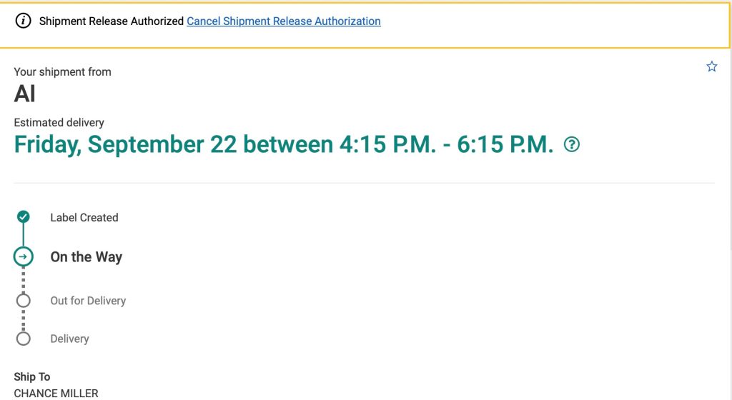Click the Out for Delivery step label

[88, 301]
